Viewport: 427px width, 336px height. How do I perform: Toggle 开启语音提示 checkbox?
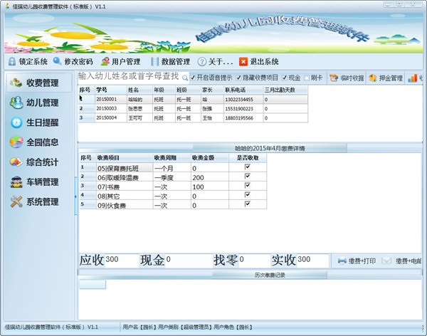click(193, 78)
